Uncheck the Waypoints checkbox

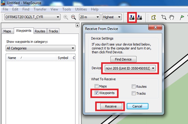pos(96,93)
